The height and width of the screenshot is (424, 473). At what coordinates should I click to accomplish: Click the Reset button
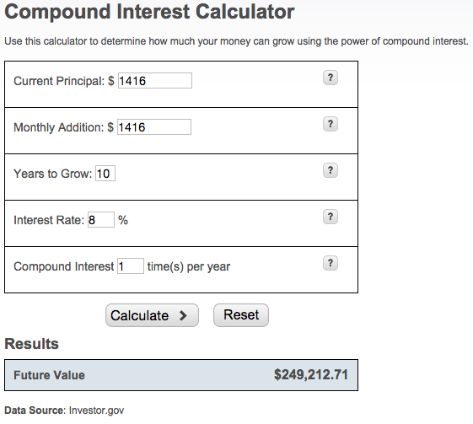[x=241, y=315]
